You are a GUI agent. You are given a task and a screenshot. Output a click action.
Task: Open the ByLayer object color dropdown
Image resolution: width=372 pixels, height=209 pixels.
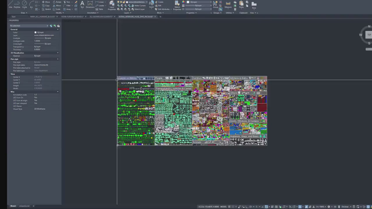199,2
